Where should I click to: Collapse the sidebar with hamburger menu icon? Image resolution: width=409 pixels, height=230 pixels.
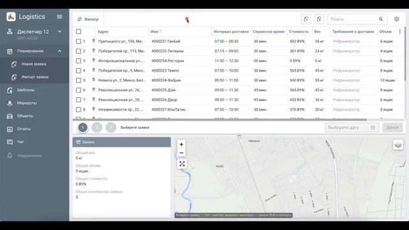pos(59,17)
